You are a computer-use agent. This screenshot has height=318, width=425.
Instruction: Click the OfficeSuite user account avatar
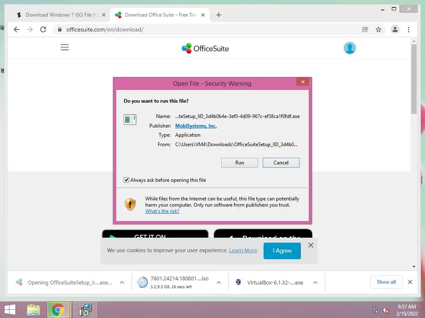click(x=349, y=48)
